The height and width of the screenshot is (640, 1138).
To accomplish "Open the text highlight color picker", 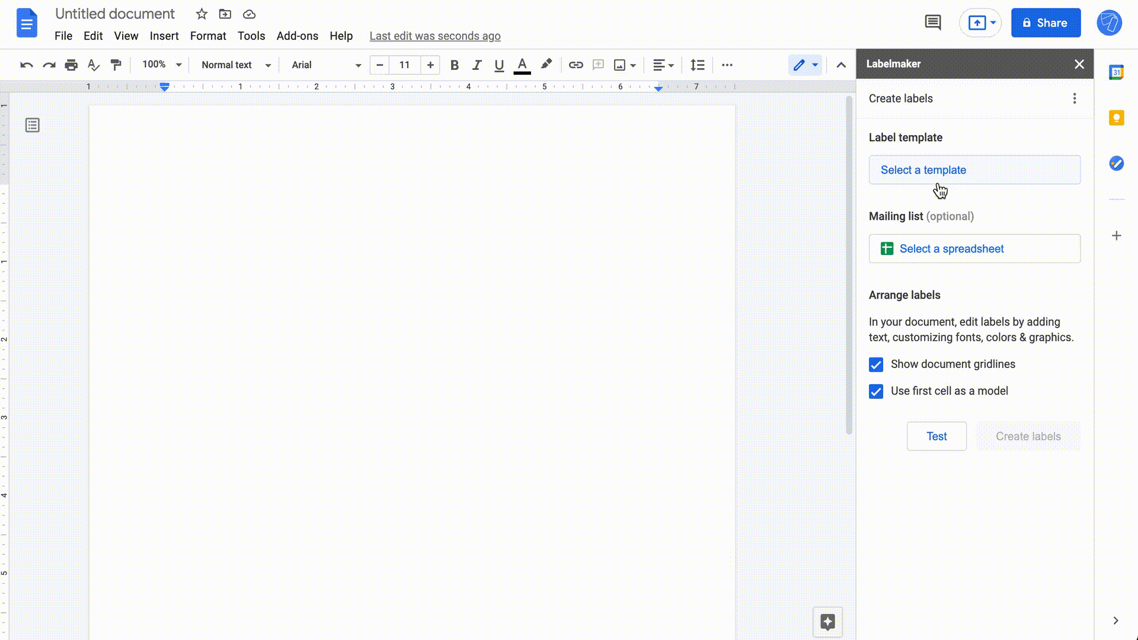I will point(546,65).
